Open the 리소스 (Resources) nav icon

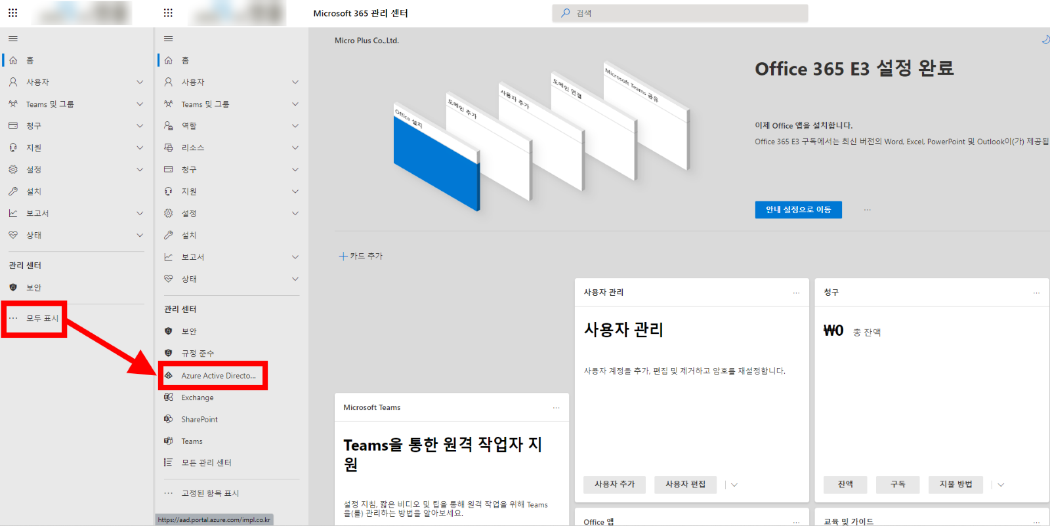(169, 148)
